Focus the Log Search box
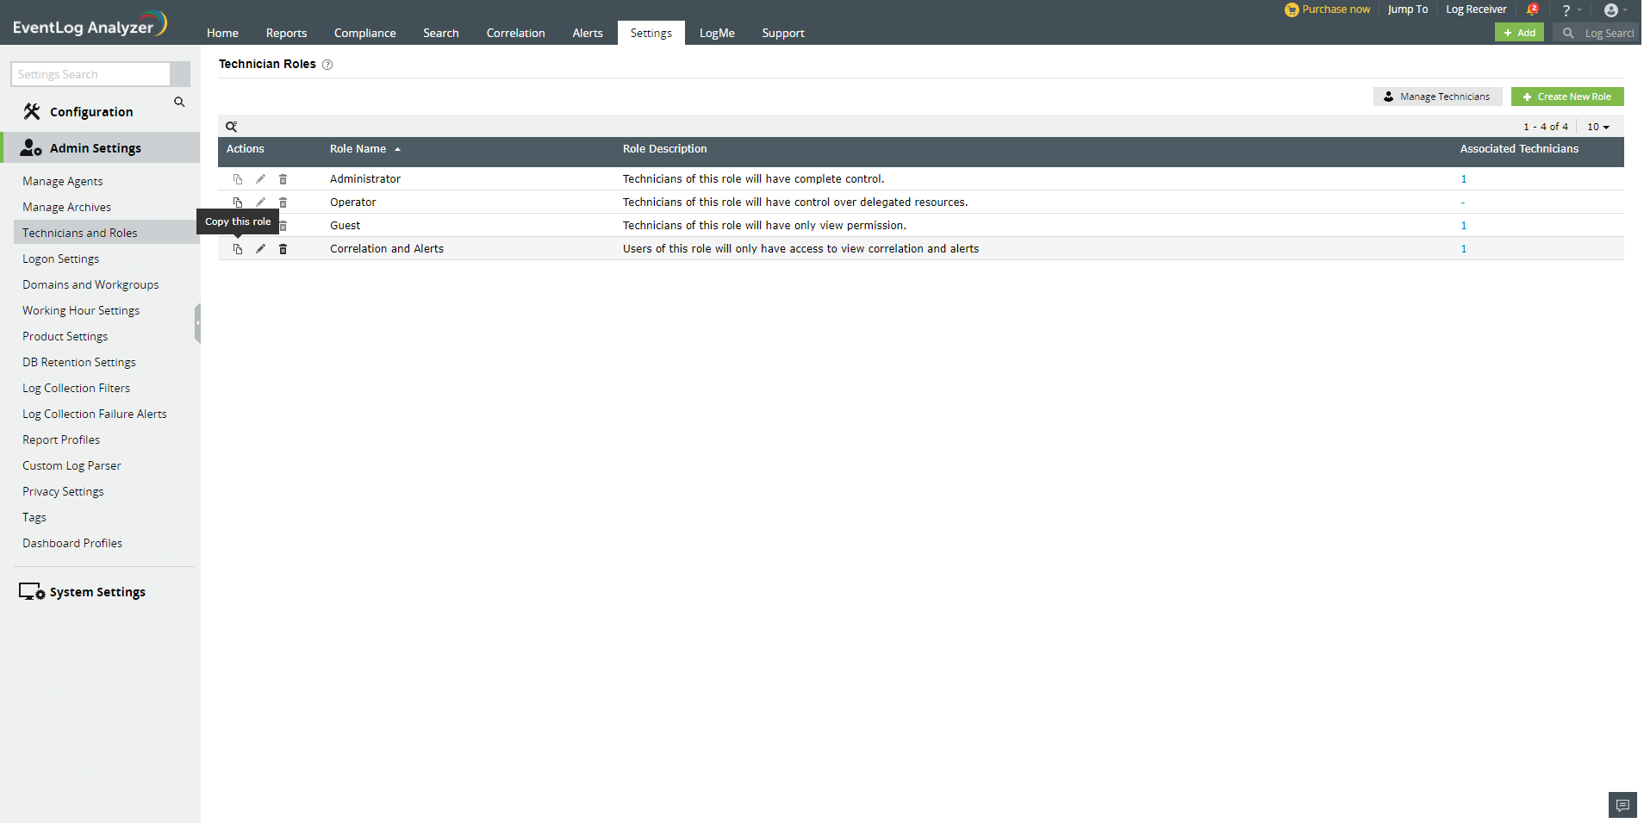 (x=1596, y=33)
